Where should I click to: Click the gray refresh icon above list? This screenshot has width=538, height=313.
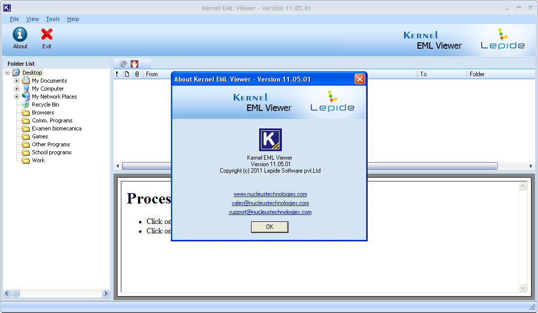(124, 64)
